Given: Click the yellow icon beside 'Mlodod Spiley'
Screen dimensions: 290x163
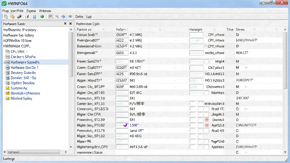Looking at the screenshot, I should pos(7,98).
